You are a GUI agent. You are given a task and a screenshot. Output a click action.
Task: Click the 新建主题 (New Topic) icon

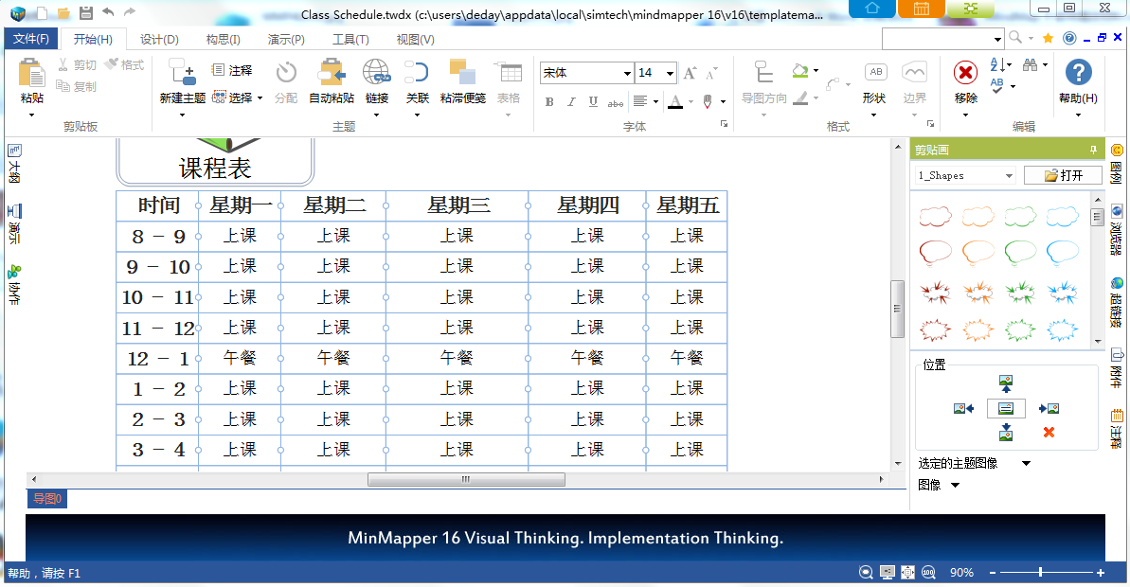click(x=181, y=73)
